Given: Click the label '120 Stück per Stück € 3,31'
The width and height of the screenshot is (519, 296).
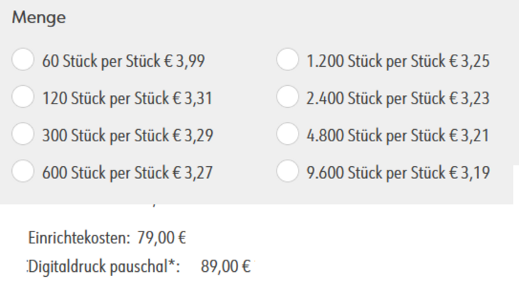Looking at the screenshot, I should tap(127, 98).
